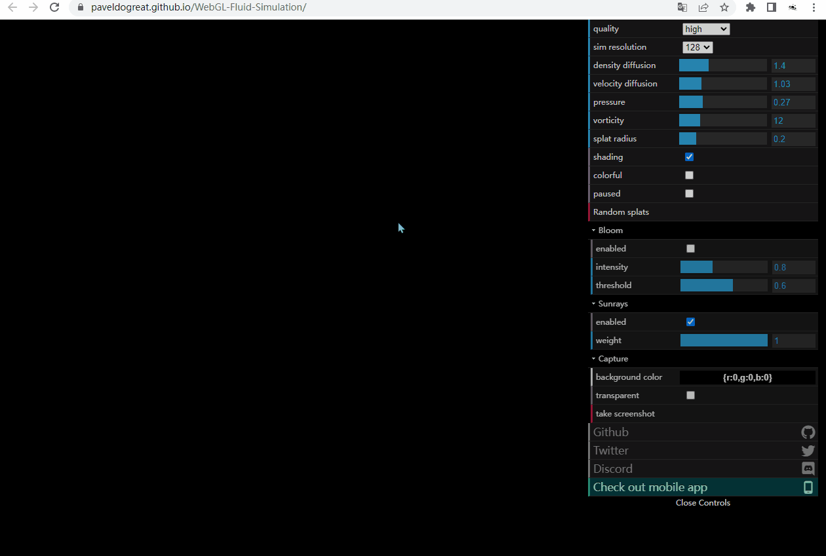This screenshot has height=556, width=826.
Task: Click the padlock site info icon
Action: point(81,7)
